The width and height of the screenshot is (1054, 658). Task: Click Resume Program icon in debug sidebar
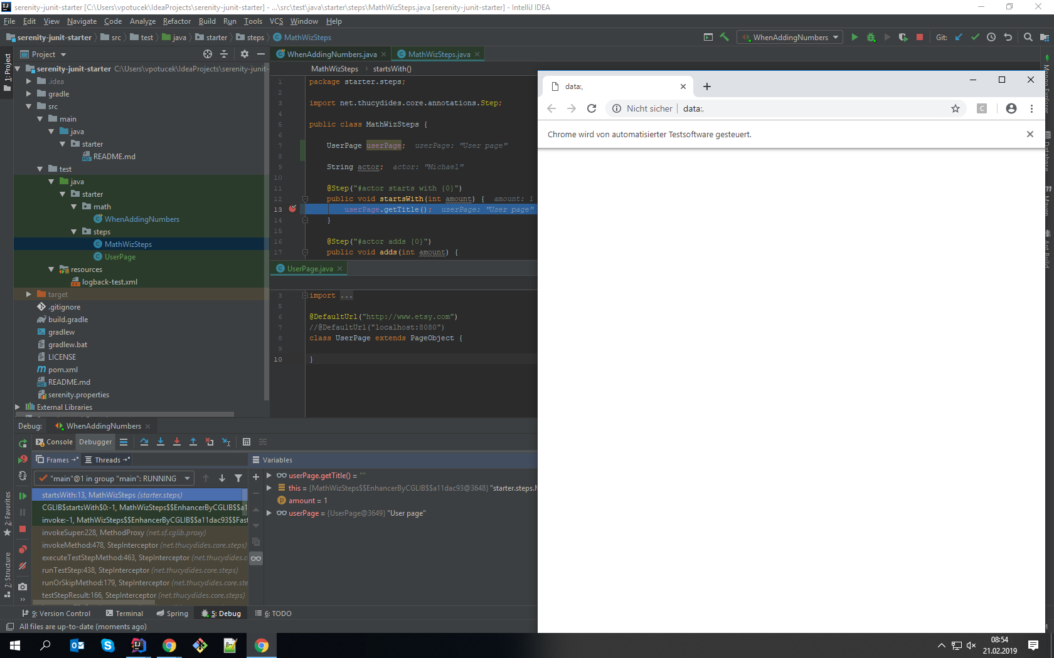coord(23,496)
